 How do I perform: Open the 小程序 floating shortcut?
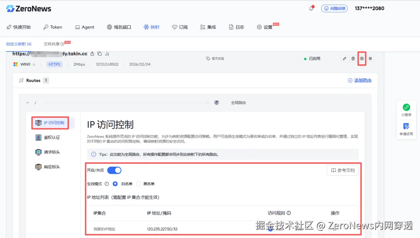tap(406, 110)
